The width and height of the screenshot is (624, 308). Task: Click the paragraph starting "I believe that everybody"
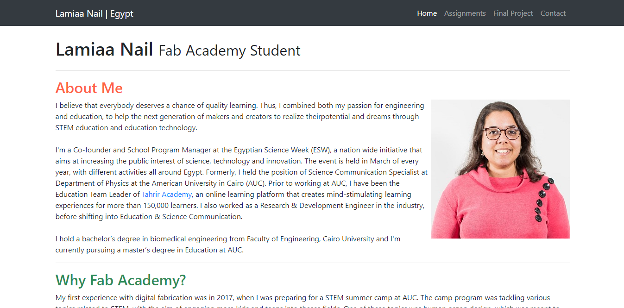click(x=240, y=106)
